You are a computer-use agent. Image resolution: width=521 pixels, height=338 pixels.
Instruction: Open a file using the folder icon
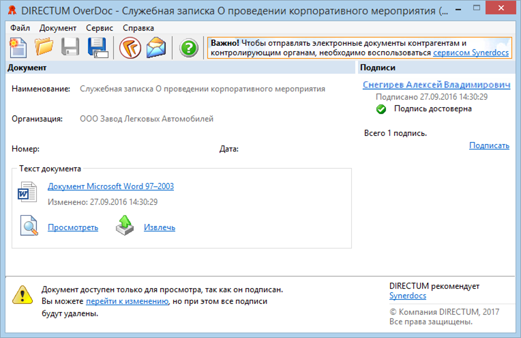coord(44,47)
